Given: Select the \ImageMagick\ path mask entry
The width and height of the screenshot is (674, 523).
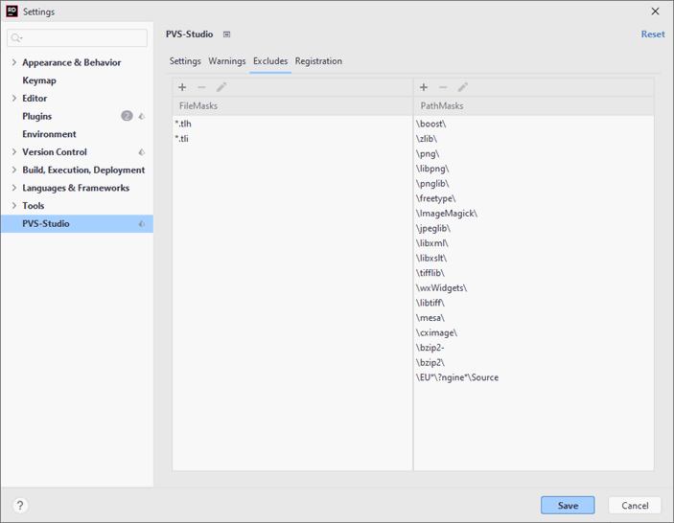Looking at the screenshot, I should click(x=446, y=214).
